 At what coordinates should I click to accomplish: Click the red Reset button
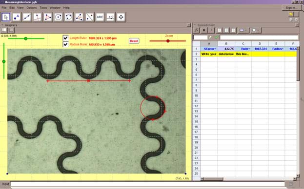tap(134, 41)
